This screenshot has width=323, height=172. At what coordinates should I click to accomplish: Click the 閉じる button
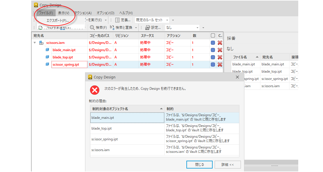(200, 165)
